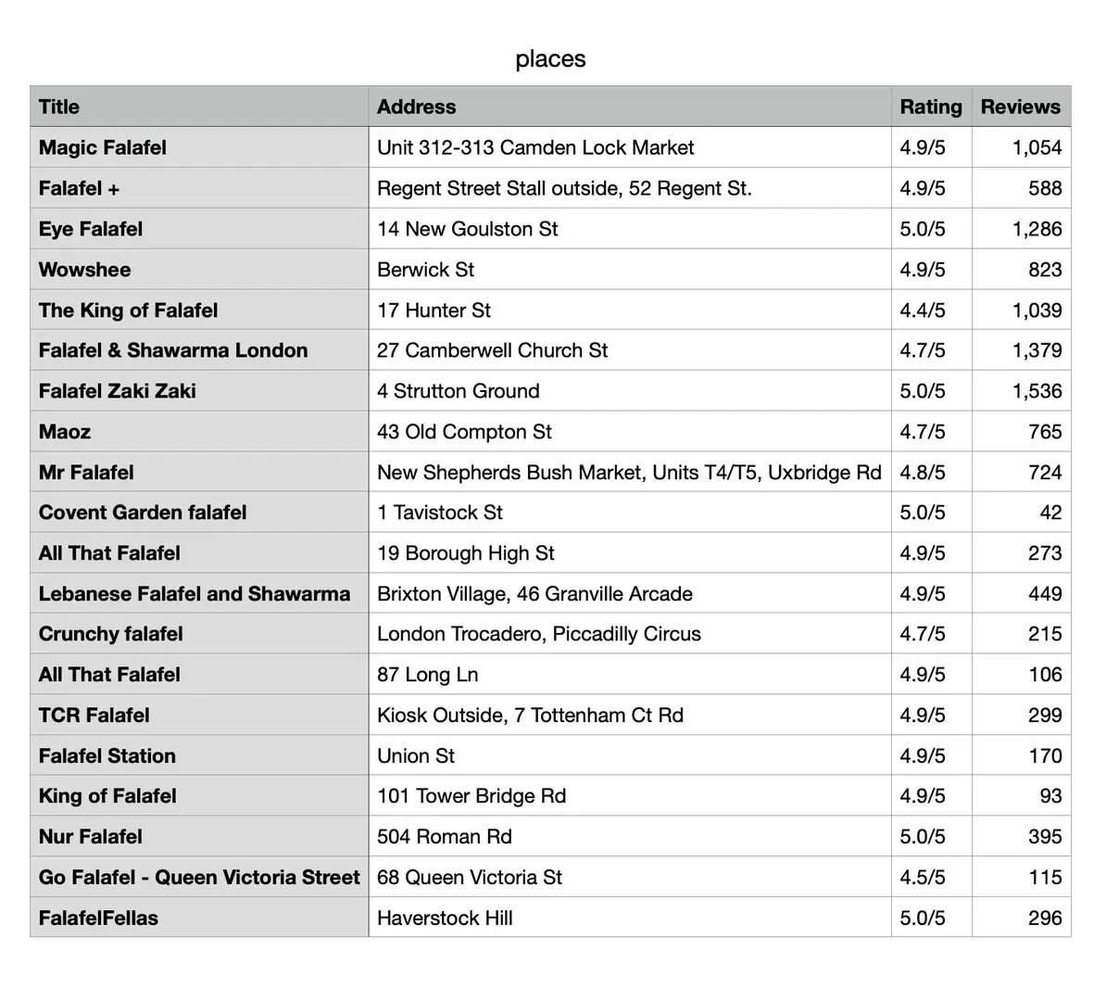Select the Wowshee row header cell

(199, 270)
